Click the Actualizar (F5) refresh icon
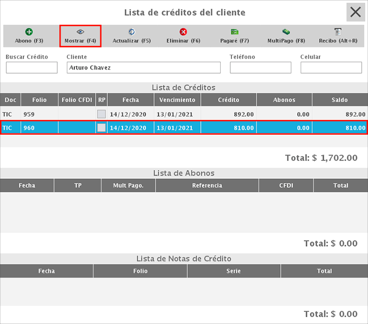This screenshot has width=368, height=324. (x=131, y=32)
